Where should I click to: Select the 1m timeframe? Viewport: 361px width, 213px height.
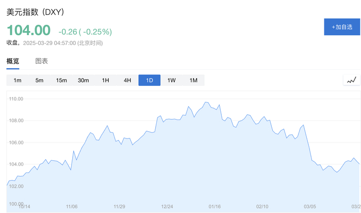tap(17, 80)
